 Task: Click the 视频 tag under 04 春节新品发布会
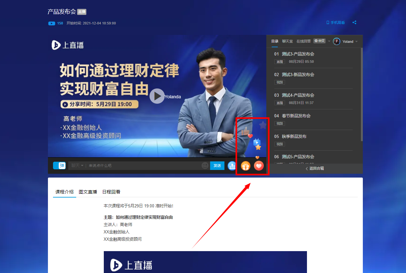pyautogui.click(x=280, y=123)
